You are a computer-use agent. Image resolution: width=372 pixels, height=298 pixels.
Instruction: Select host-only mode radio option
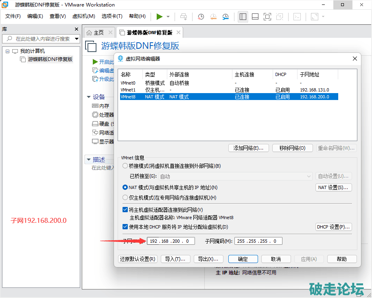click(125, 198)
